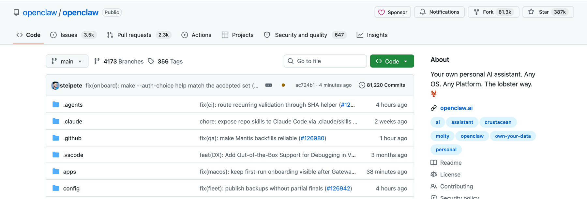587x199 pixels.
Task: Click the Notifications bell icon
Action: (x=423, y=12)
